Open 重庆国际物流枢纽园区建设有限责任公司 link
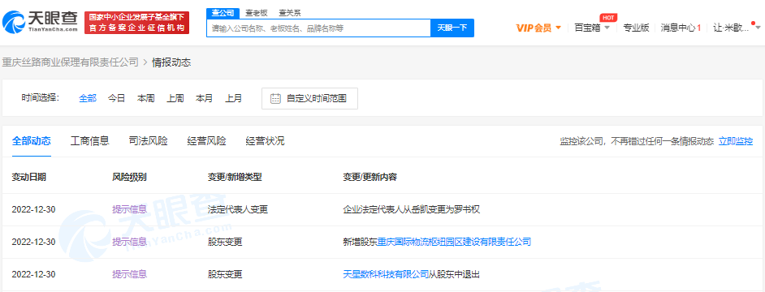Viewport: 765px width, 292px height. tap(454, 242)
